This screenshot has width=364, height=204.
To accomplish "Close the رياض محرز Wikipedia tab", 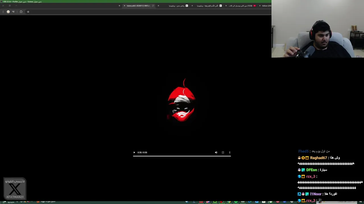I will tap(158, 6).
